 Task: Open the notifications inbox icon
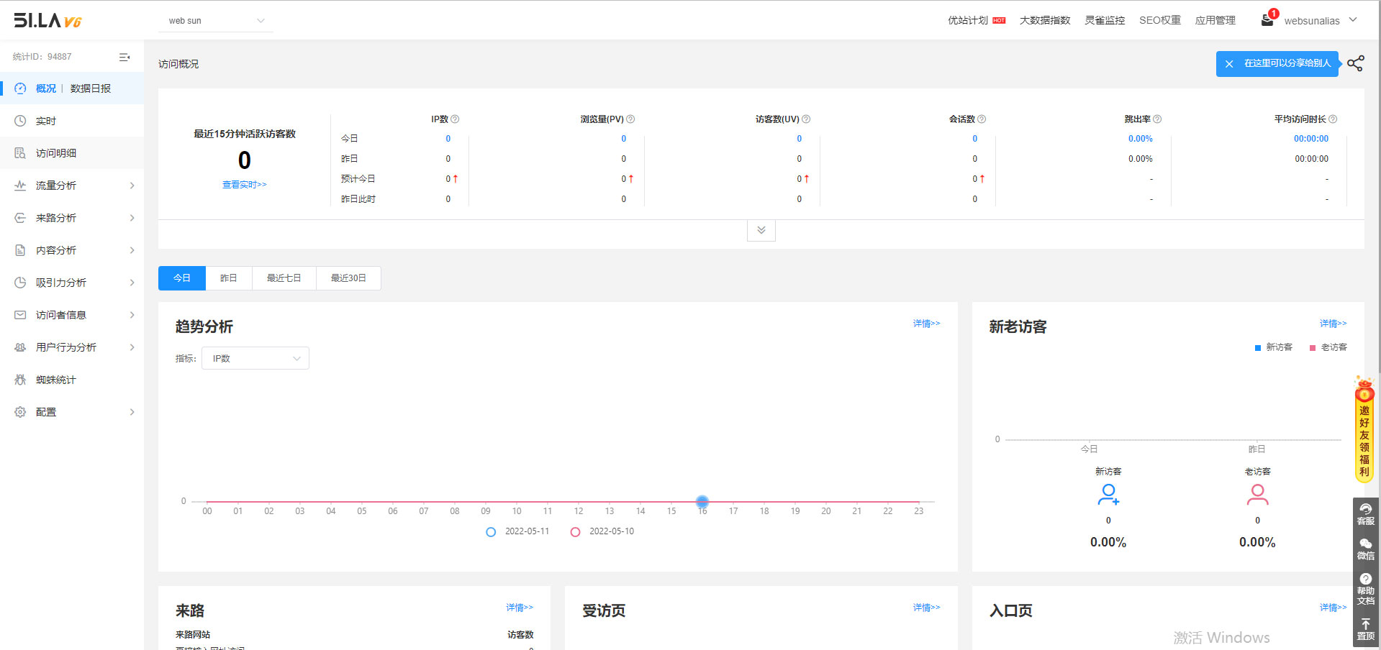pos(1267,20)
